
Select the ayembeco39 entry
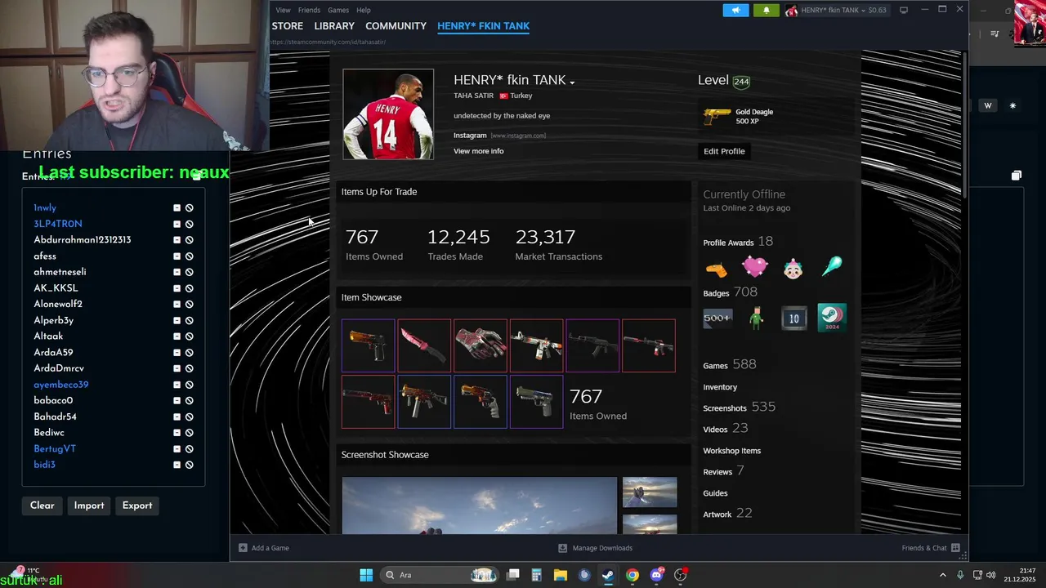click(x=61, y=385)
